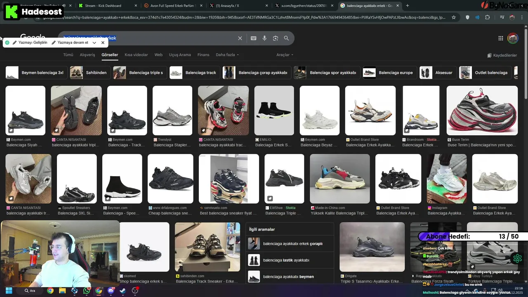This screenshot has width=528, height=297.
Task: Open servivuelo.com sneaker thumbnail
Action: click(x=229, y=179)
